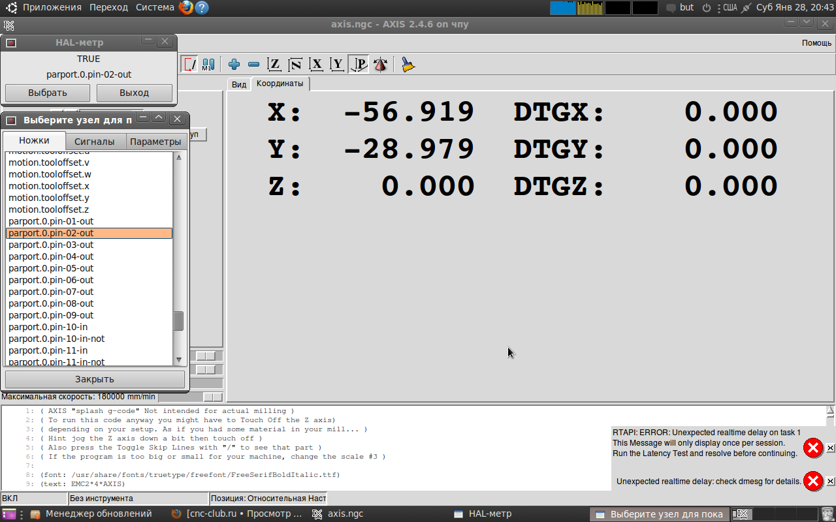Viewport: 836px width, 522px height.
Task: Open the chat status bubble icon
Action: coord(671,8)
